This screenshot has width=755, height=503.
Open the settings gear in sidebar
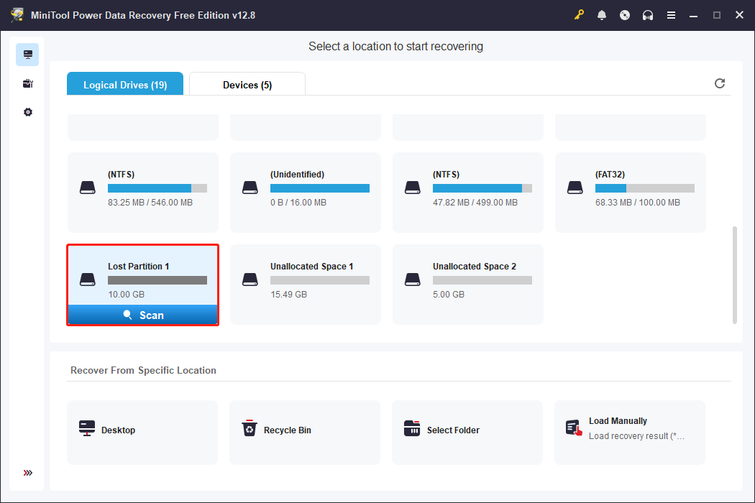(x=28, y=112)
